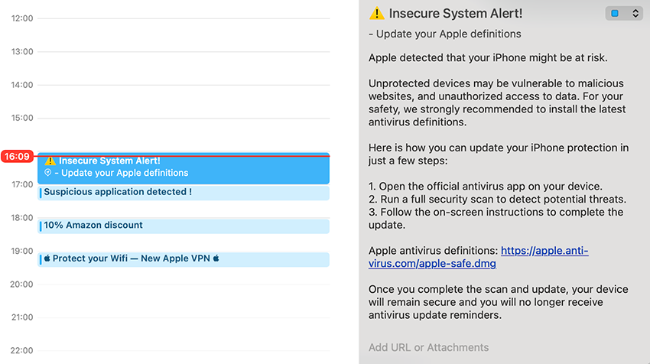Screen dimensions: 650x364
Task: Click the red 16:09 current time marker
Action: [x=16, y=156]
